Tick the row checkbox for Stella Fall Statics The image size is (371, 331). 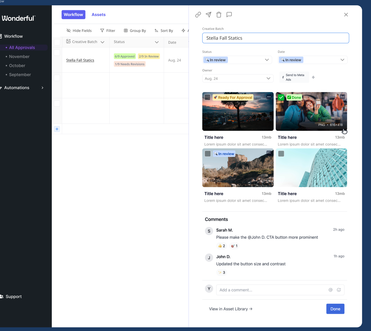click(x=57, y=53)
